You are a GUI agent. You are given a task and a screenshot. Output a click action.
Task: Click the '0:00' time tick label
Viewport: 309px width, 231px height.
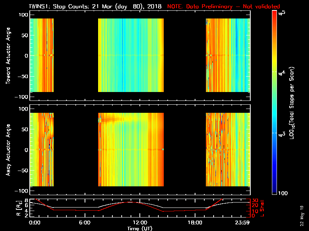click(x=34, y=223)
